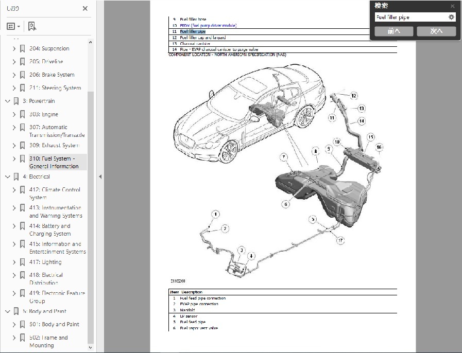Open 501: Body and Paint bookmark
Image resolution: width=462 pixels, height=353 pixels.
click(54, 325)
